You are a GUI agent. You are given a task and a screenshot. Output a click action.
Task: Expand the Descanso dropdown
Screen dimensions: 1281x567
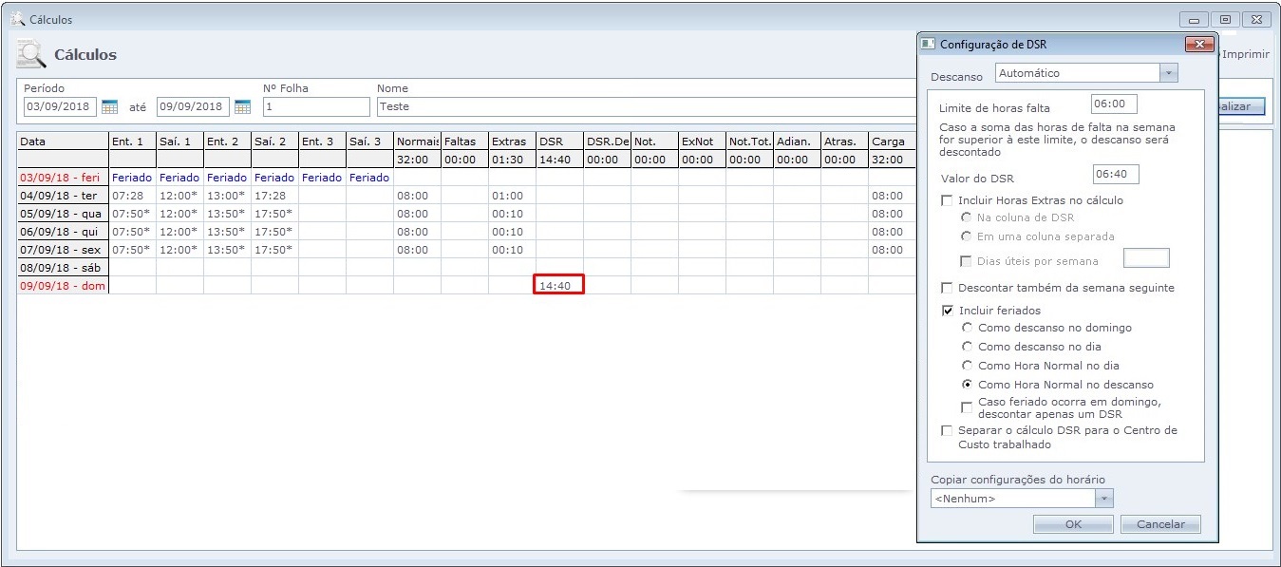(1168, 73)
